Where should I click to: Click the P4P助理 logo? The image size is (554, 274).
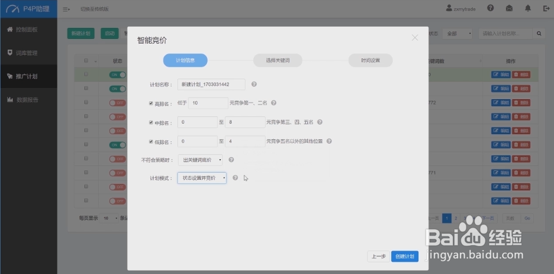[x=28, y=9]
